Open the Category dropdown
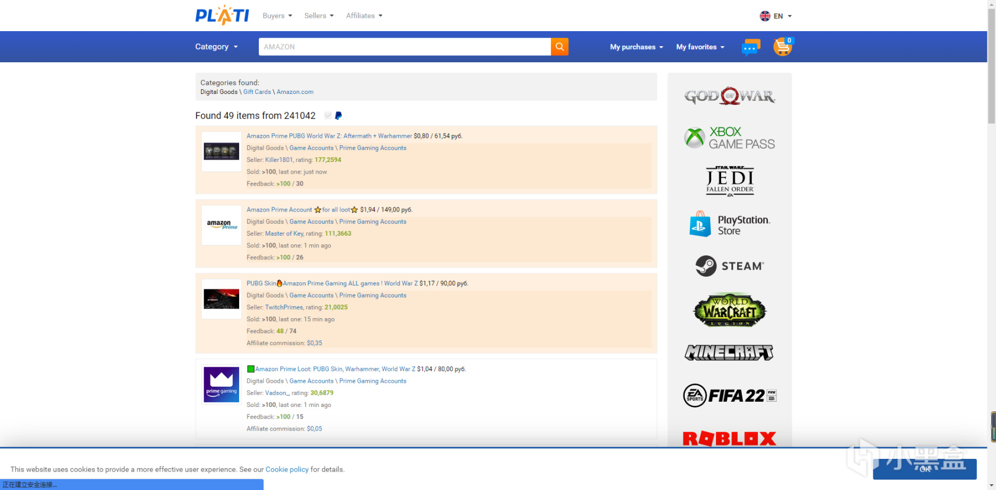The width and height of the screenshot is (996, 490). [x=216, y=47]
